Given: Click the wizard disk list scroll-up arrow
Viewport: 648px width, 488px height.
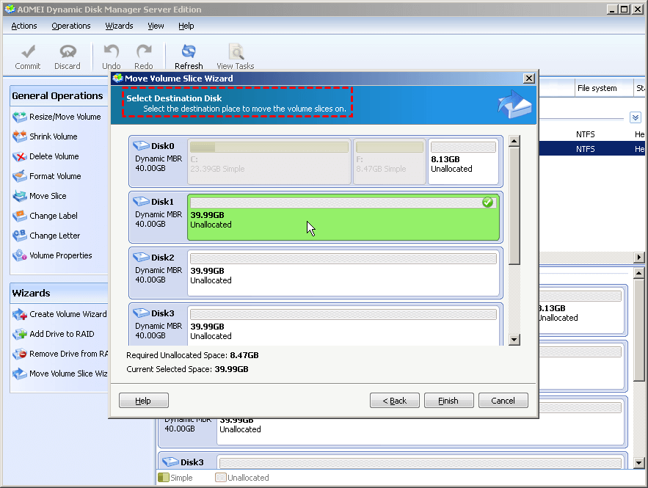Looking at the screenshot, I should [x=514, y=141].
